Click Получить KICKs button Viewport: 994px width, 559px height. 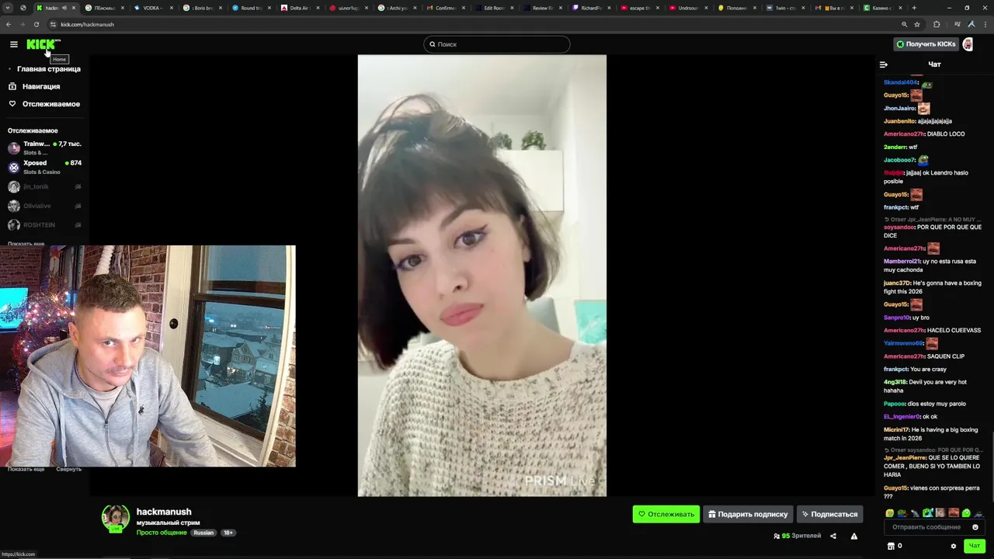click(926, 44)
